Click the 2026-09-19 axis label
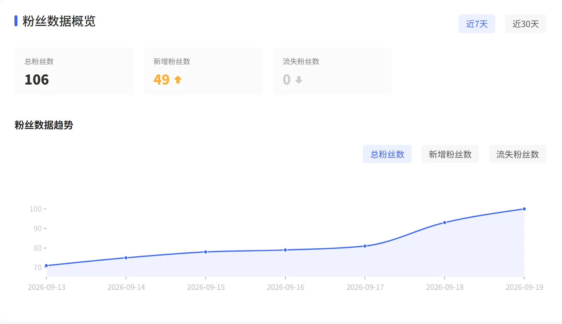The width and height of the screenshot is (562, 324). pos(525,287)
